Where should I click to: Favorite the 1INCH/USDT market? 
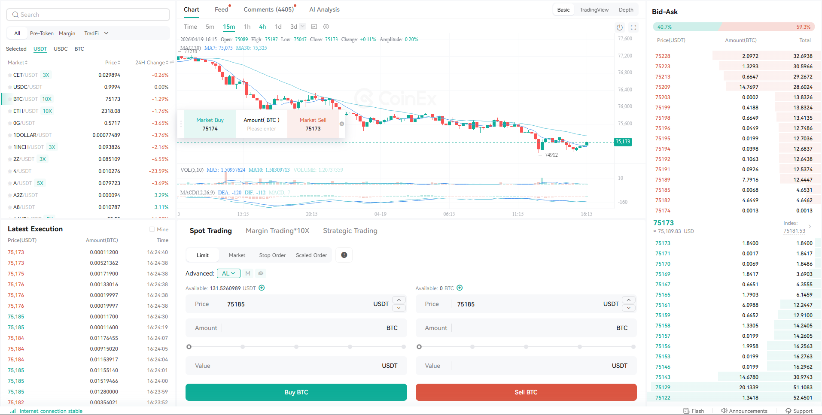[9, 147]
